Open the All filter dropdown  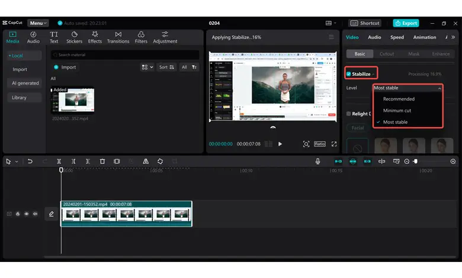[x=189, y=67]
